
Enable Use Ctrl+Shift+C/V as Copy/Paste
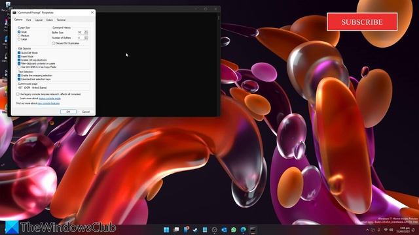click(x=19, y=67)
